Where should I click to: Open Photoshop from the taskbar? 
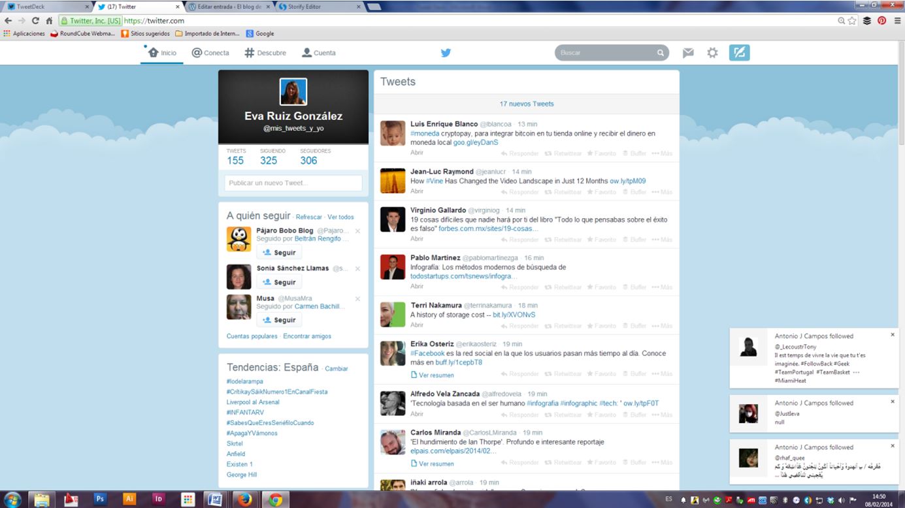(100, 498)
